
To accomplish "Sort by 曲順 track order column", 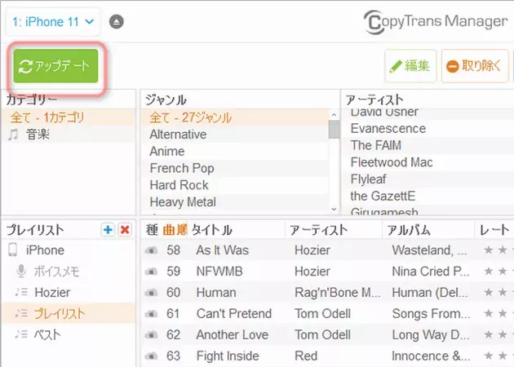I will point(175,230).
